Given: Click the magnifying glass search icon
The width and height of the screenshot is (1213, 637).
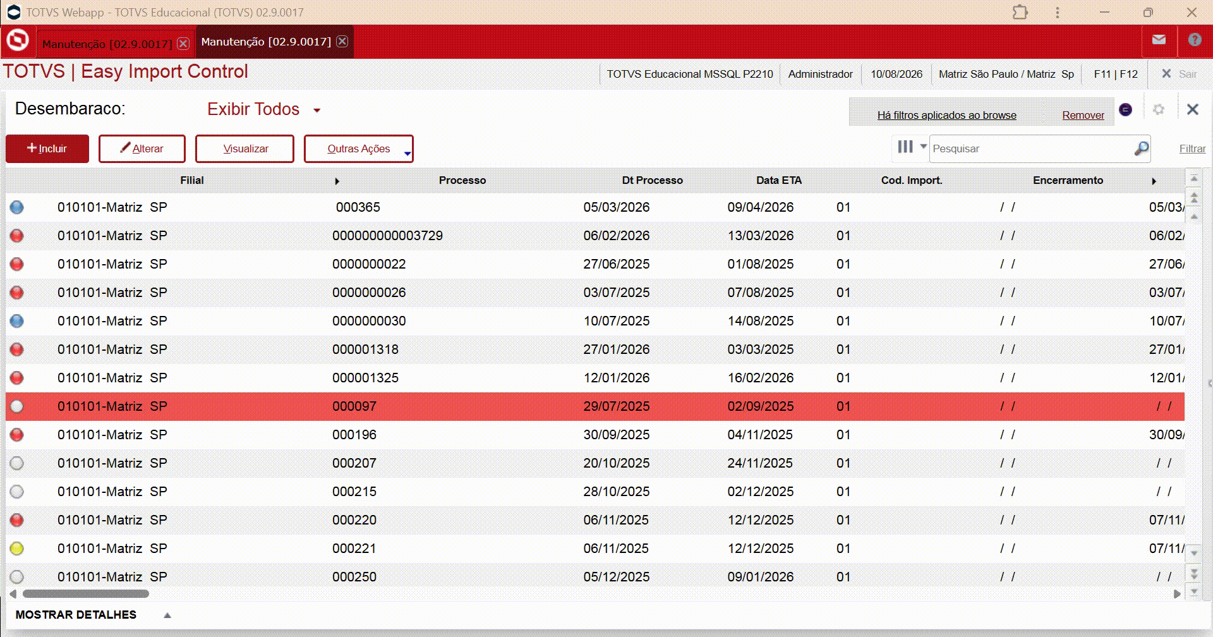Looking at the screenshot, I should (x=1141, y=149).
